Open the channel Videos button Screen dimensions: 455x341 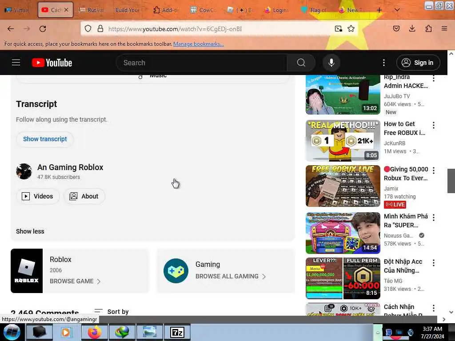click(x=38, y=196)
